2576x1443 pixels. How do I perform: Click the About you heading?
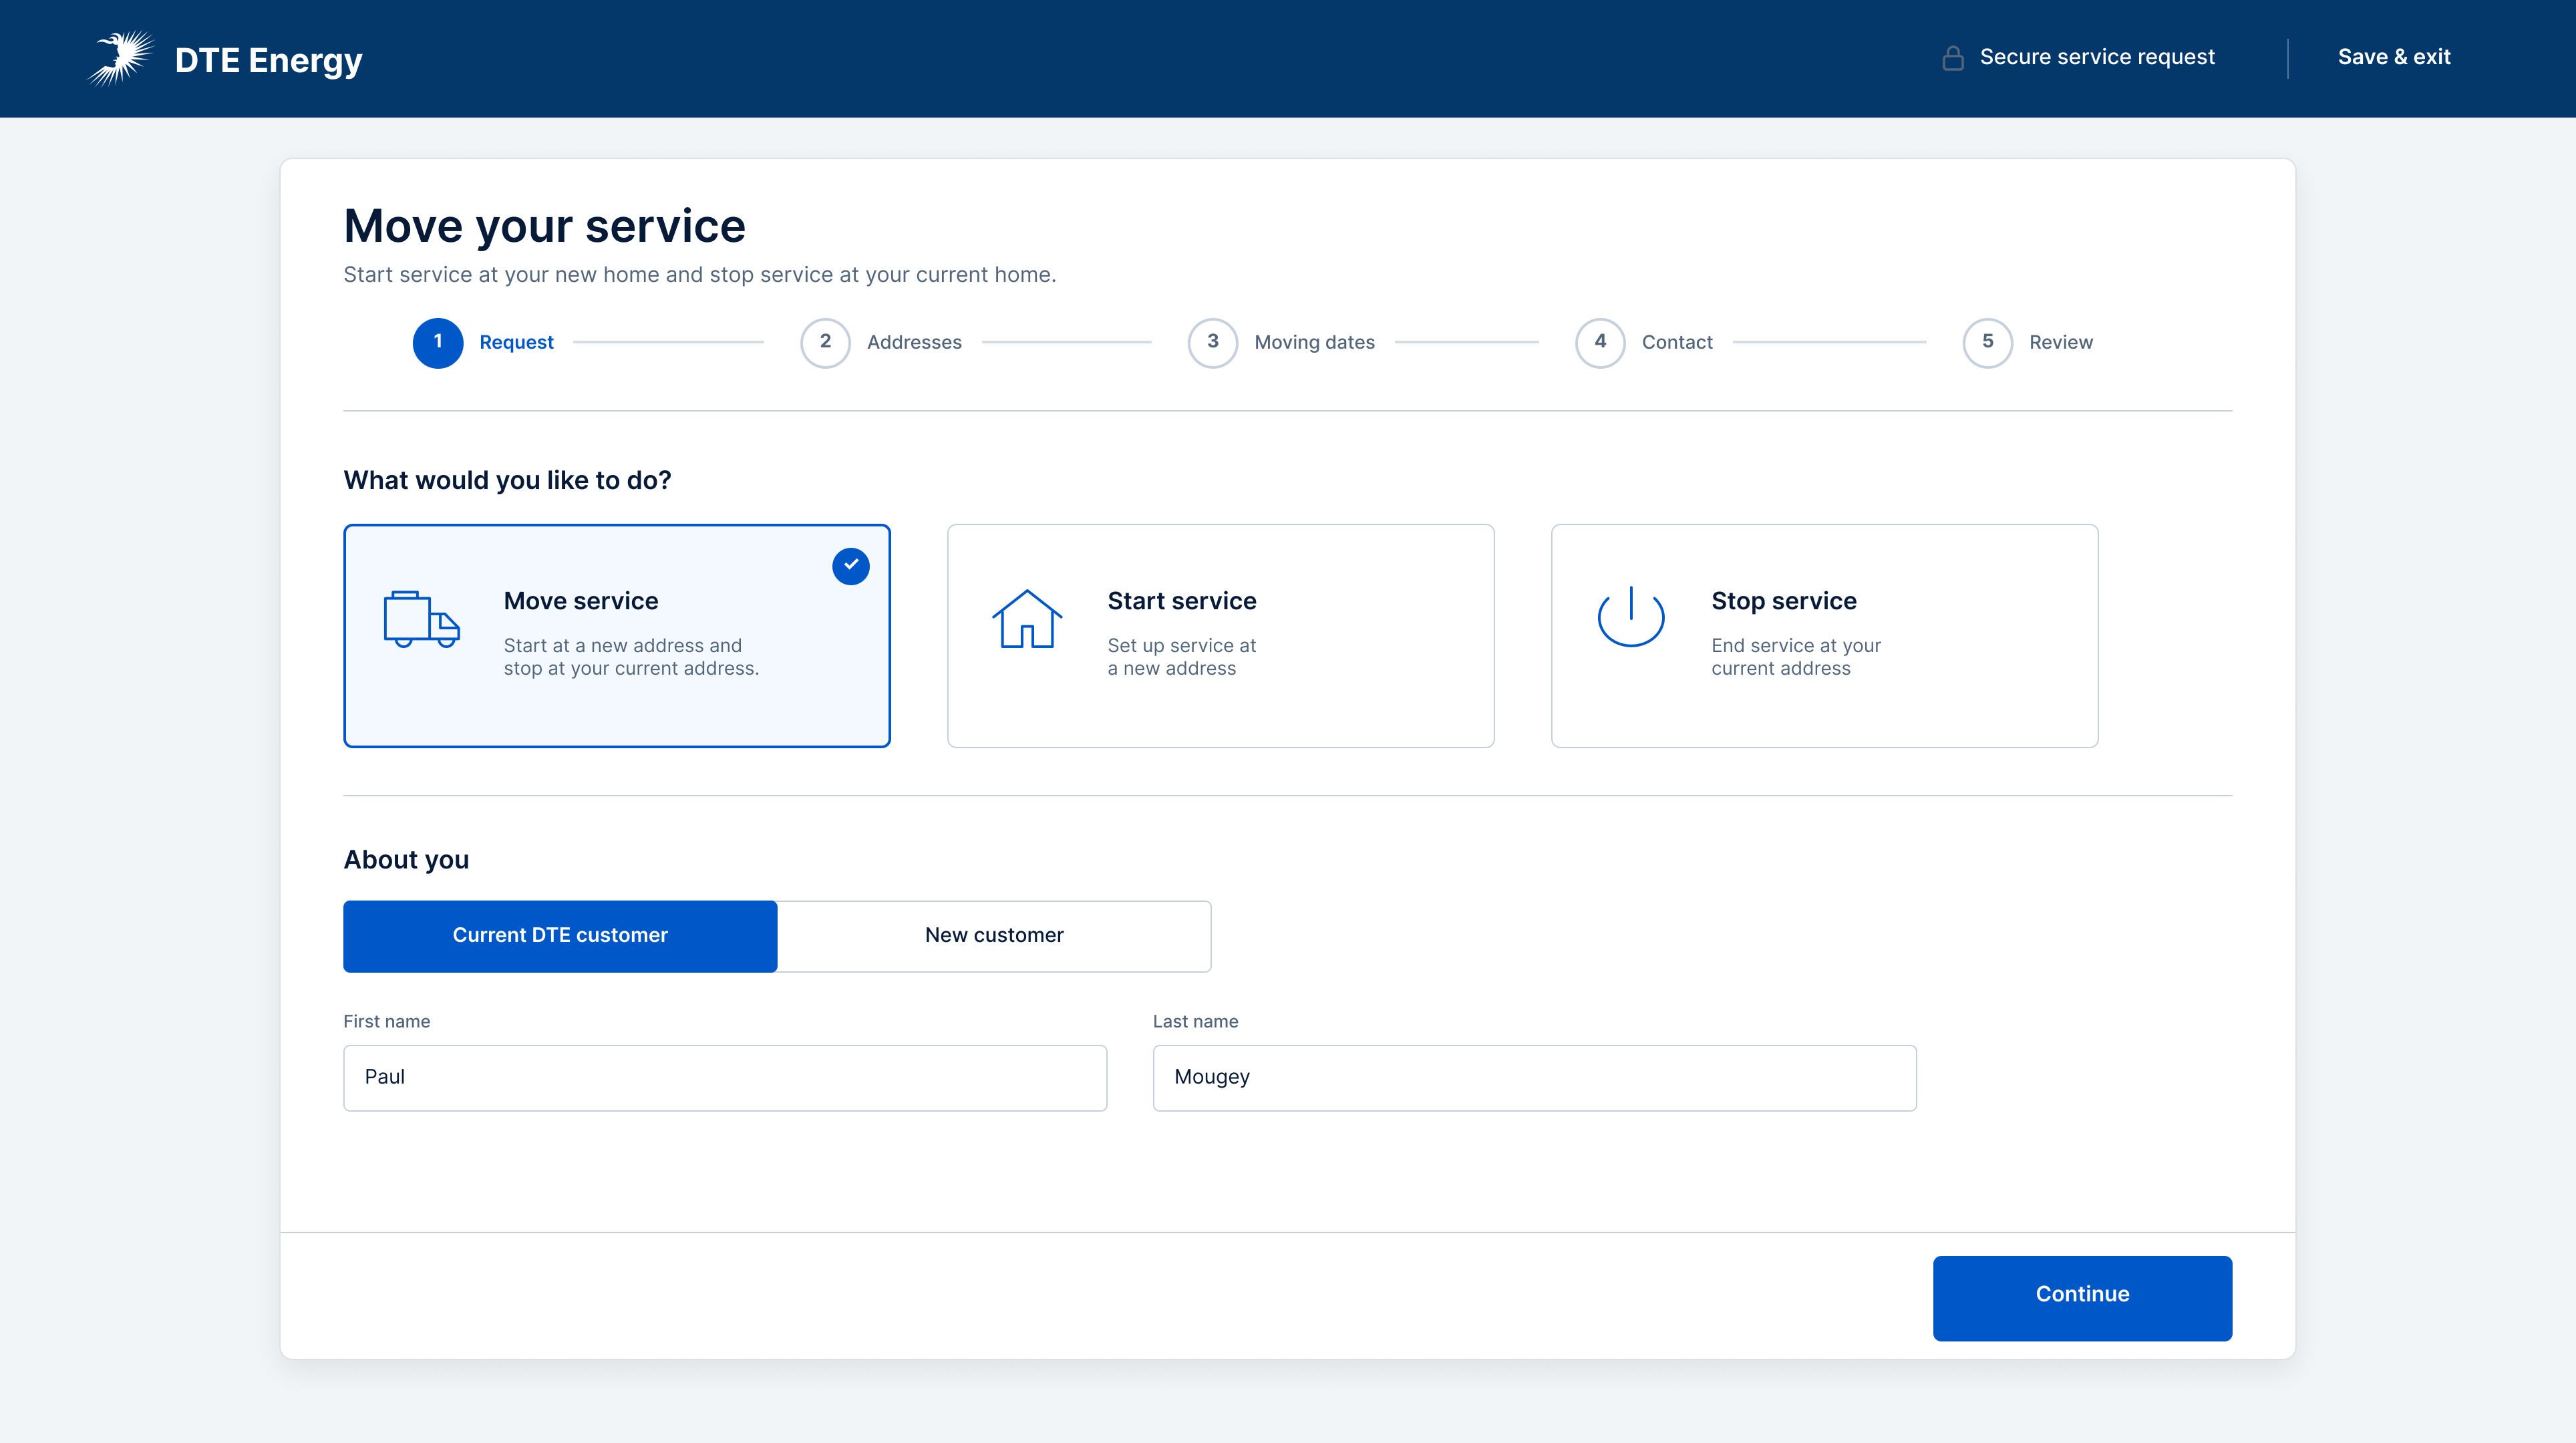click(406, 860)
